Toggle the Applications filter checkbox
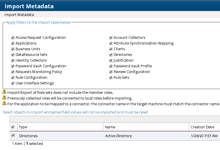 pos(13,43)
